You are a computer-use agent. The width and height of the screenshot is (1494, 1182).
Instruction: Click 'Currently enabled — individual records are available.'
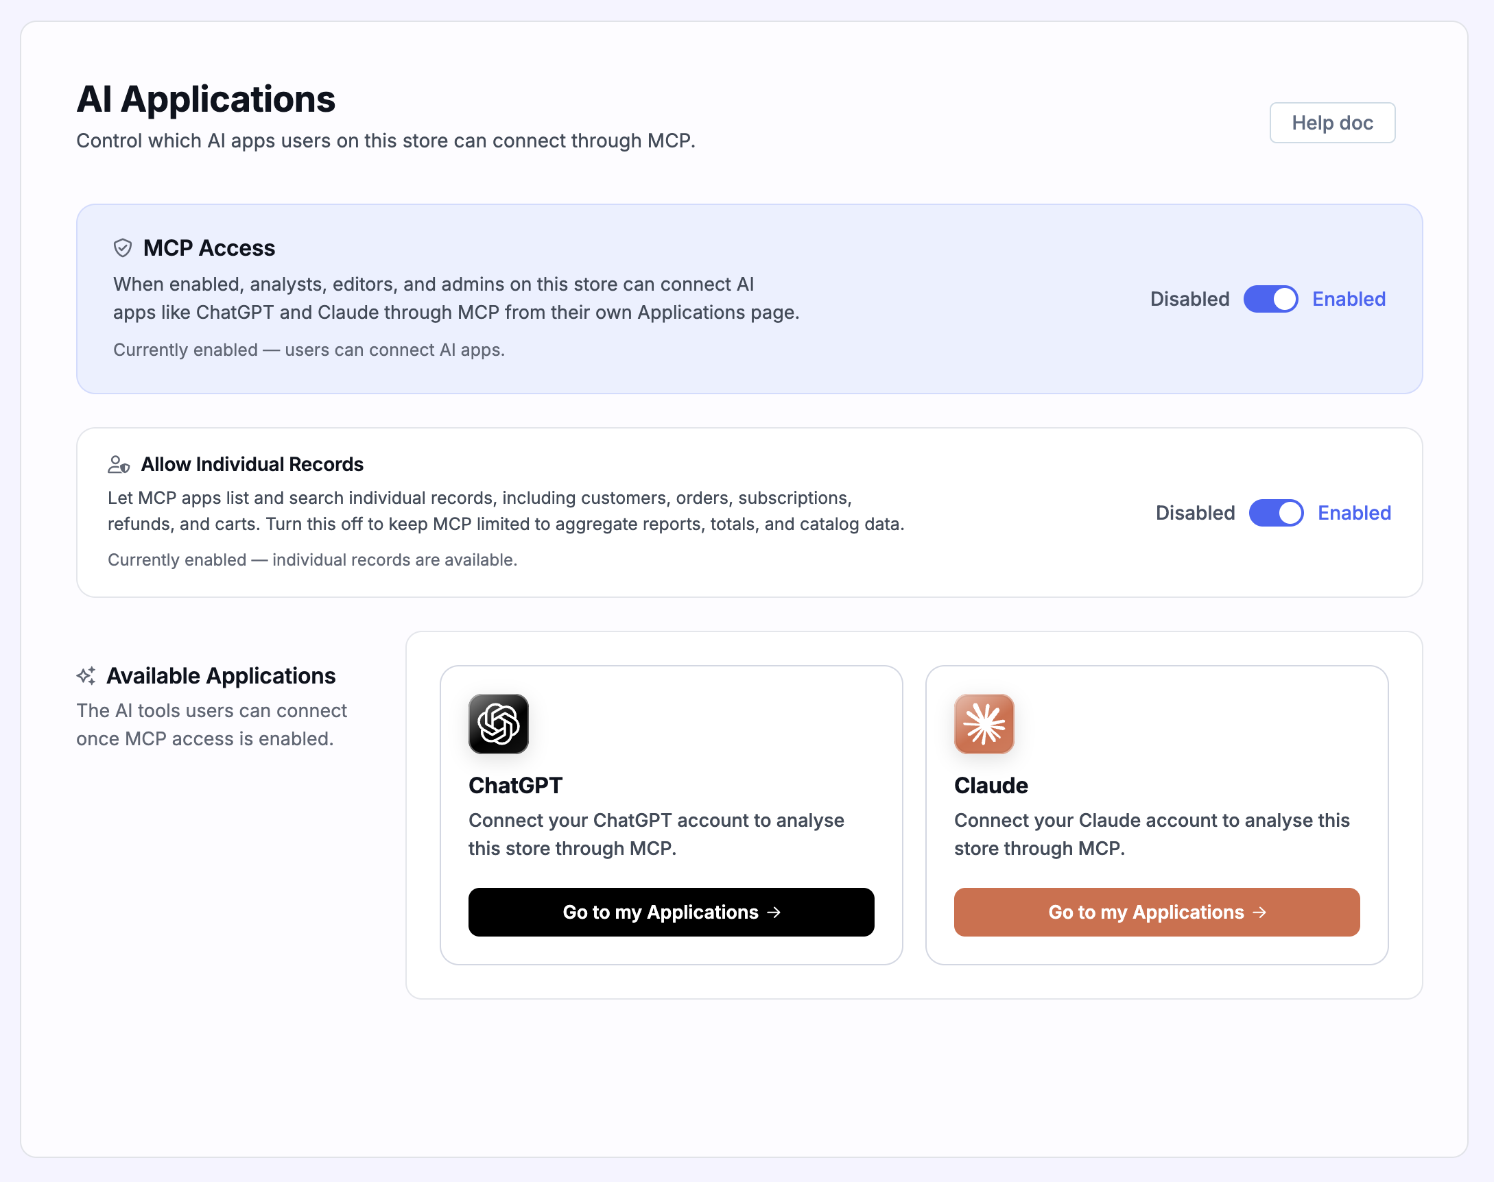tap(312, 559)
